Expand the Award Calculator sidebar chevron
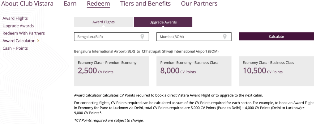The width and height of the screenshot is (316, 124). [38, 41]
